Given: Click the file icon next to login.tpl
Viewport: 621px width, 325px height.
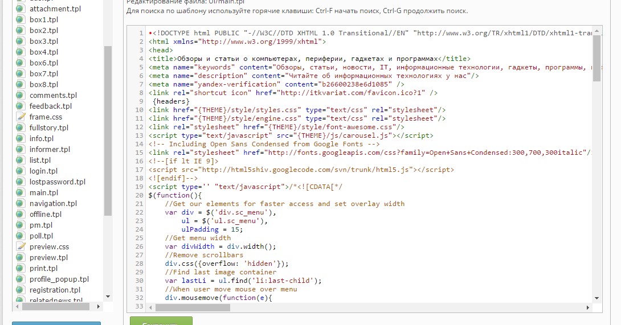Looking at the screenshot, I should click(x=20, y=171).
